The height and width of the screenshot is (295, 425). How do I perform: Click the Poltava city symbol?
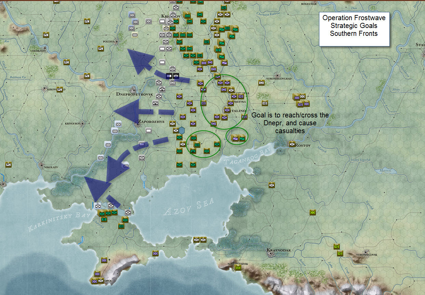pos(117,42)
